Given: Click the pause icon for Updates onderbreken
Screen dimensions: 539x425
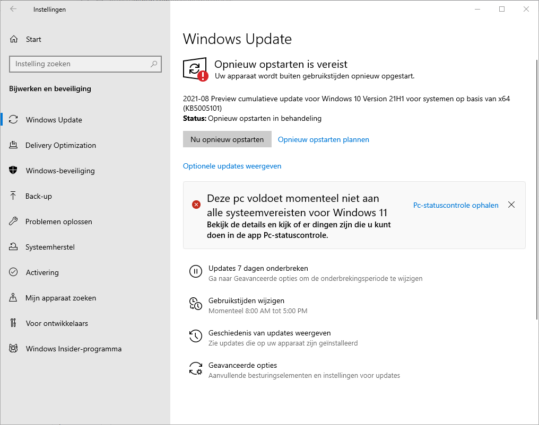Looking at the screenshot, I should [195, 272].
